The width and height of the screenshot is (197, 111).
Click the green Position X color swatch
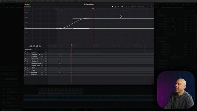tap(31, 59)
